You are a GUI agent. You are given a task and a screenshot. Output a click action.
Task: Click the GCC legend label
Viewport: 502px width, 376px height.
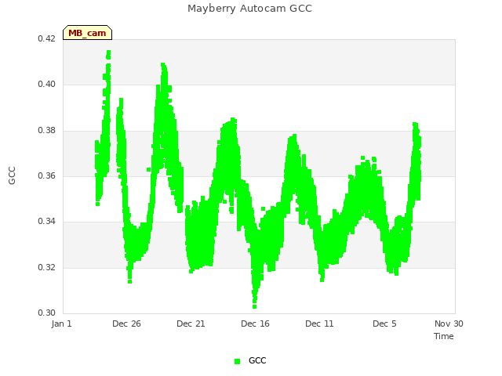click(x=257, y=360)
